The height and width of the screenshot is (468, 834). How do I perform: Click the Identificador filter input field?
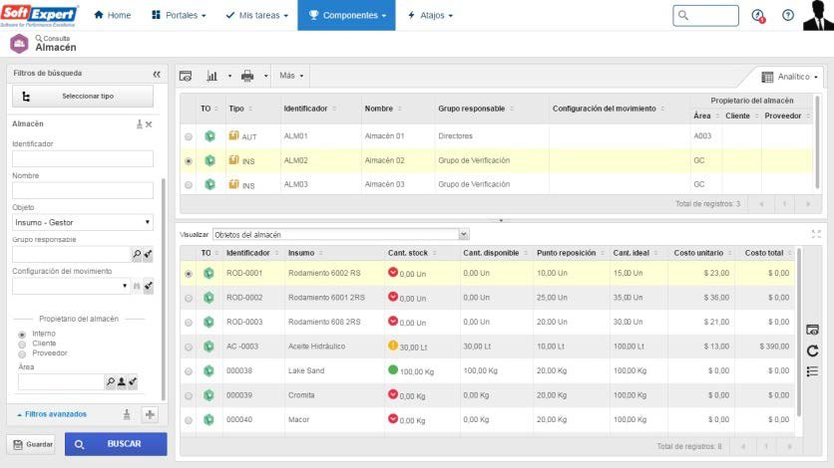pos(83,158)
